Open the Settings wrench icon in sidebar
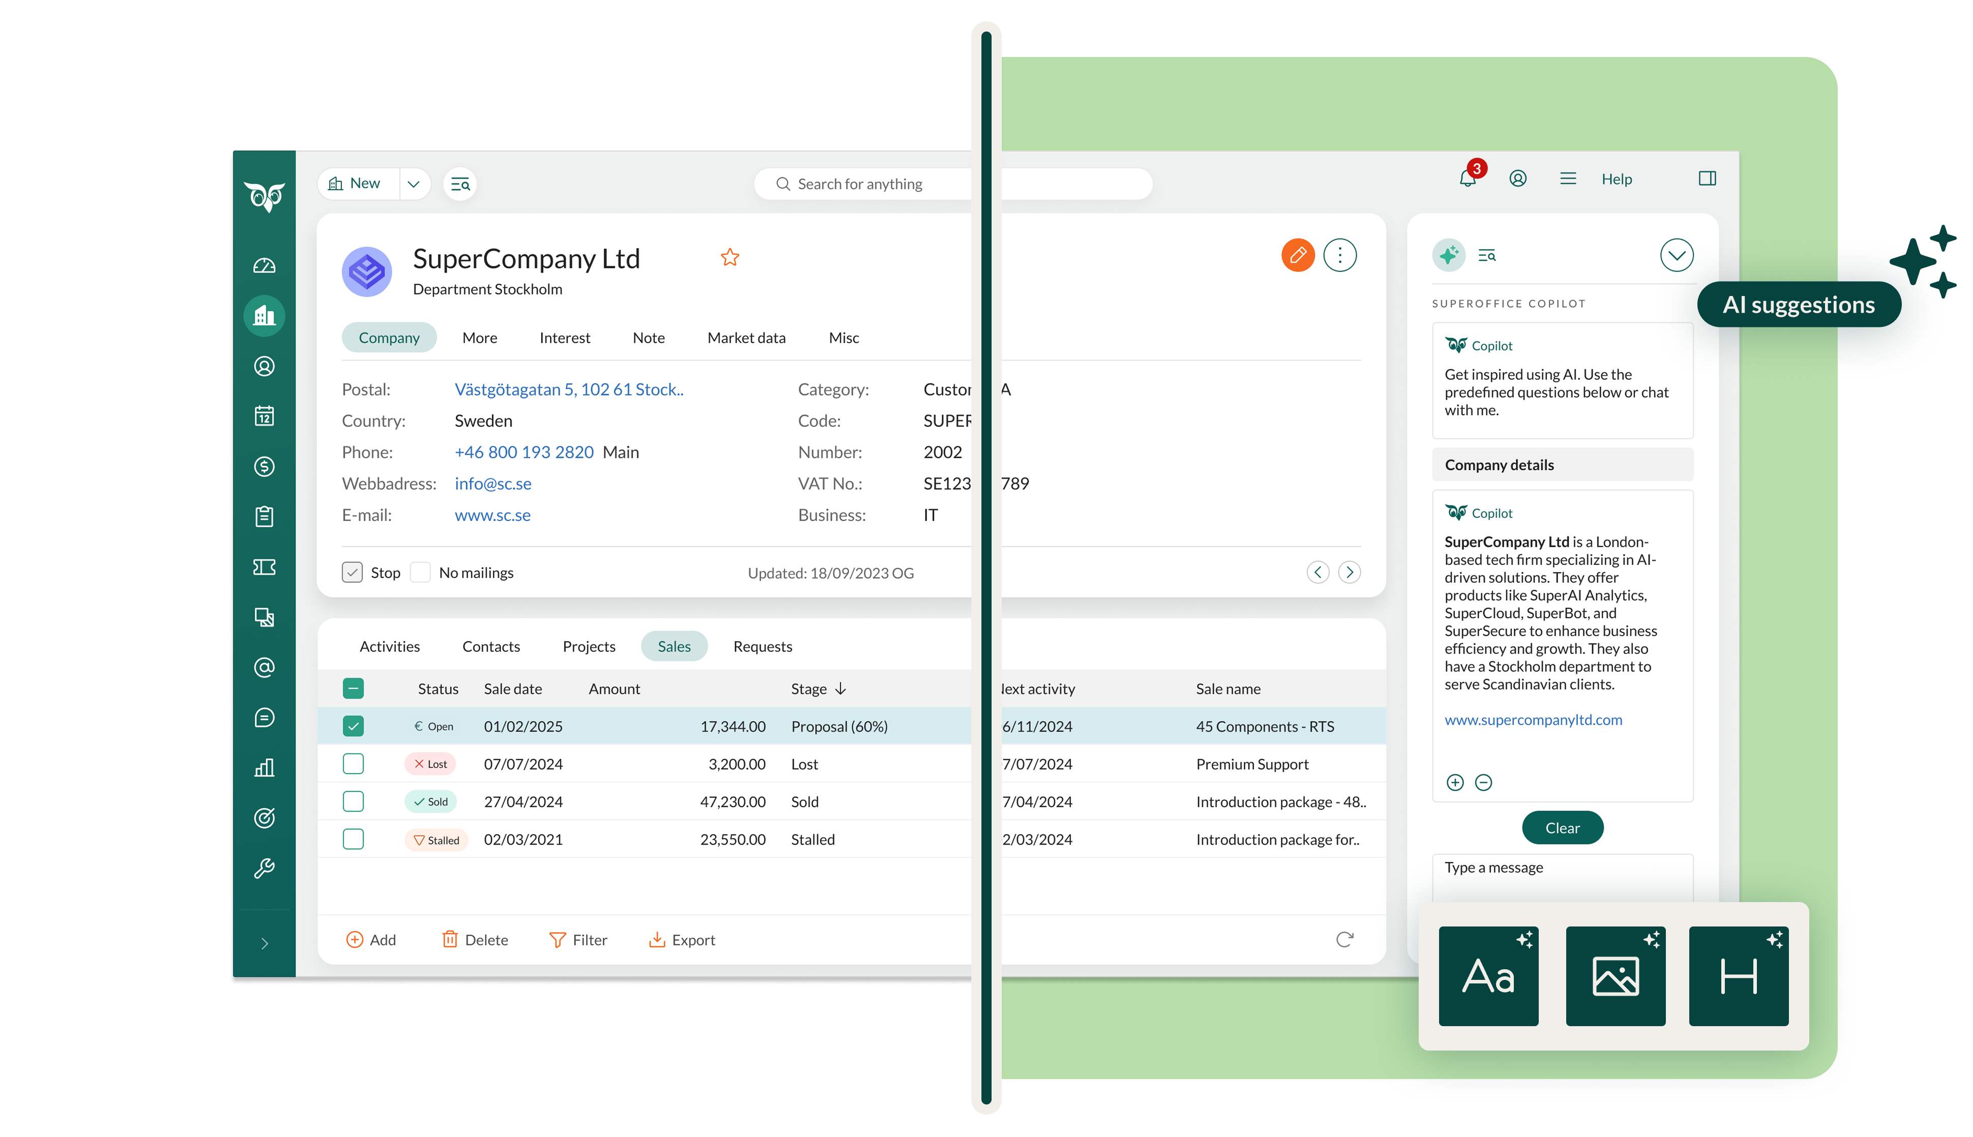Viewport: 1973px width, 1137px height. [x=265, y=867]
